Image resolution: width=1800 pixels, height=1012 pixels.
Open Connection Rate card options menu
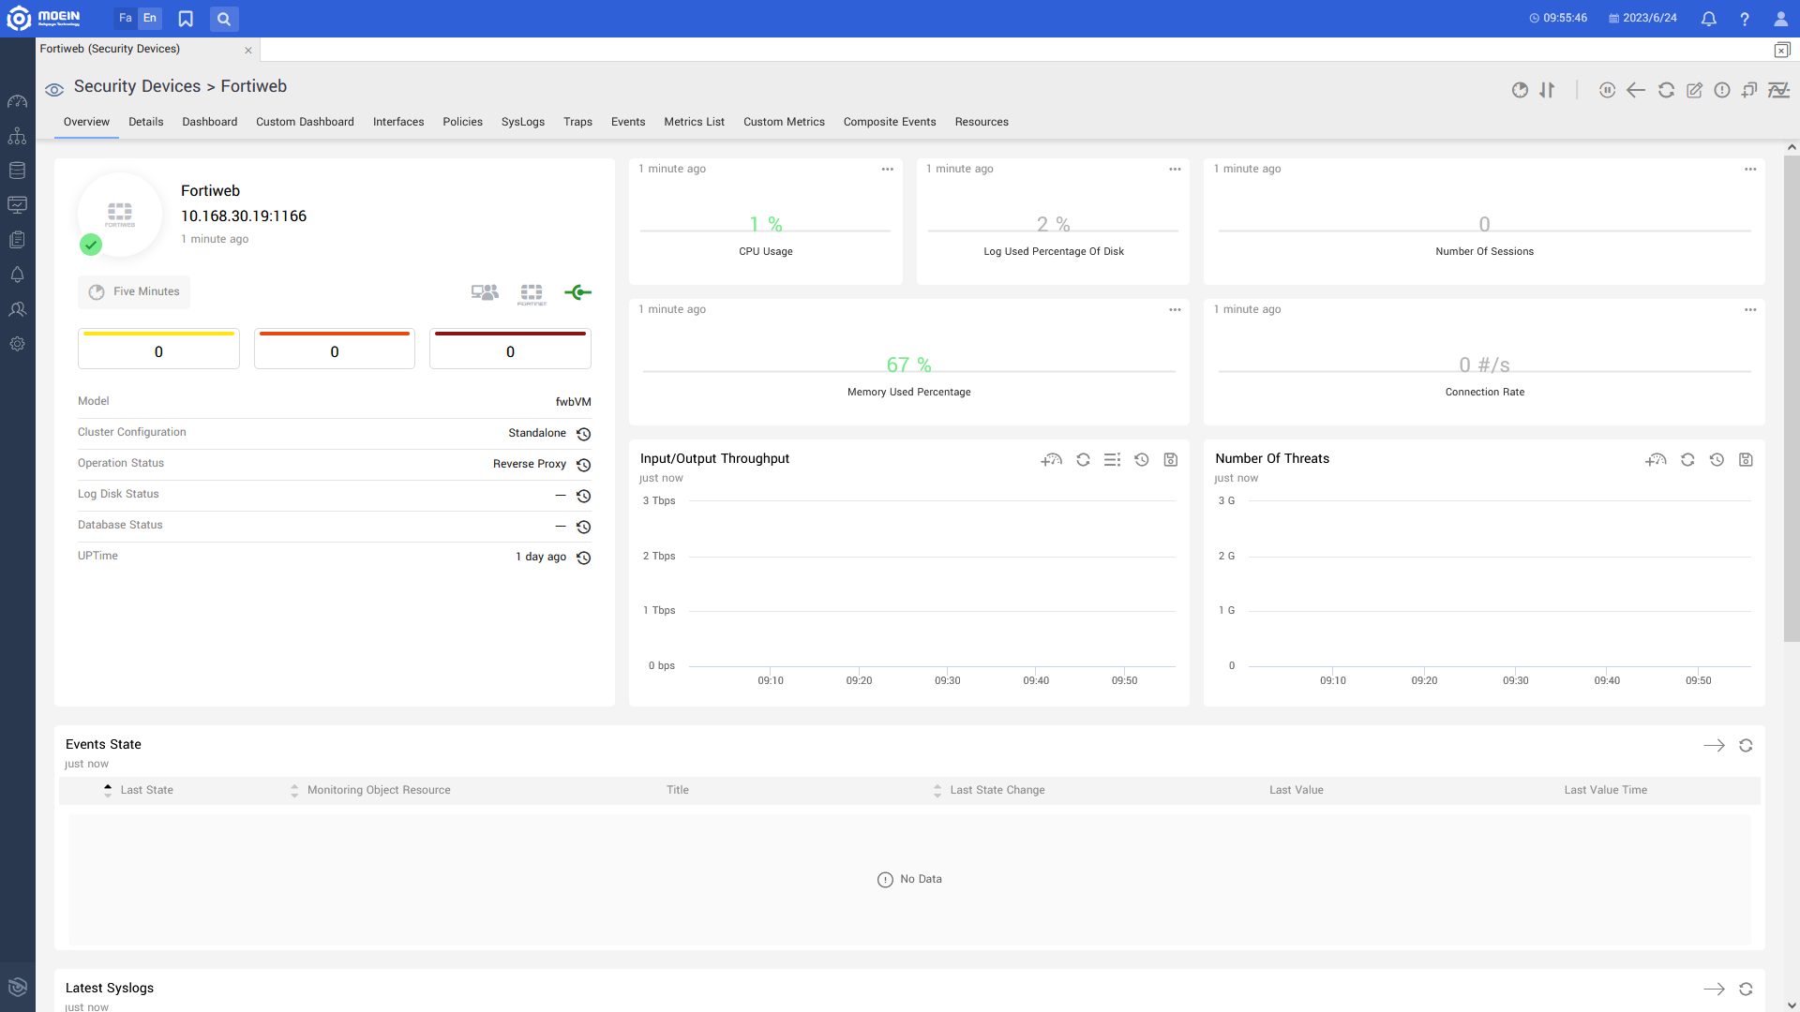click(x=1750, y=310)
